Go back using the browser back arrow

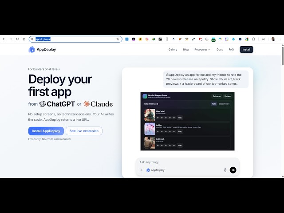pyautogui.click(x=4, y=39)
